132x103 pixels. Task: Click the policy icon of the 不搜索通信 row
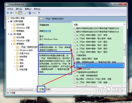(x=74, y=55)
